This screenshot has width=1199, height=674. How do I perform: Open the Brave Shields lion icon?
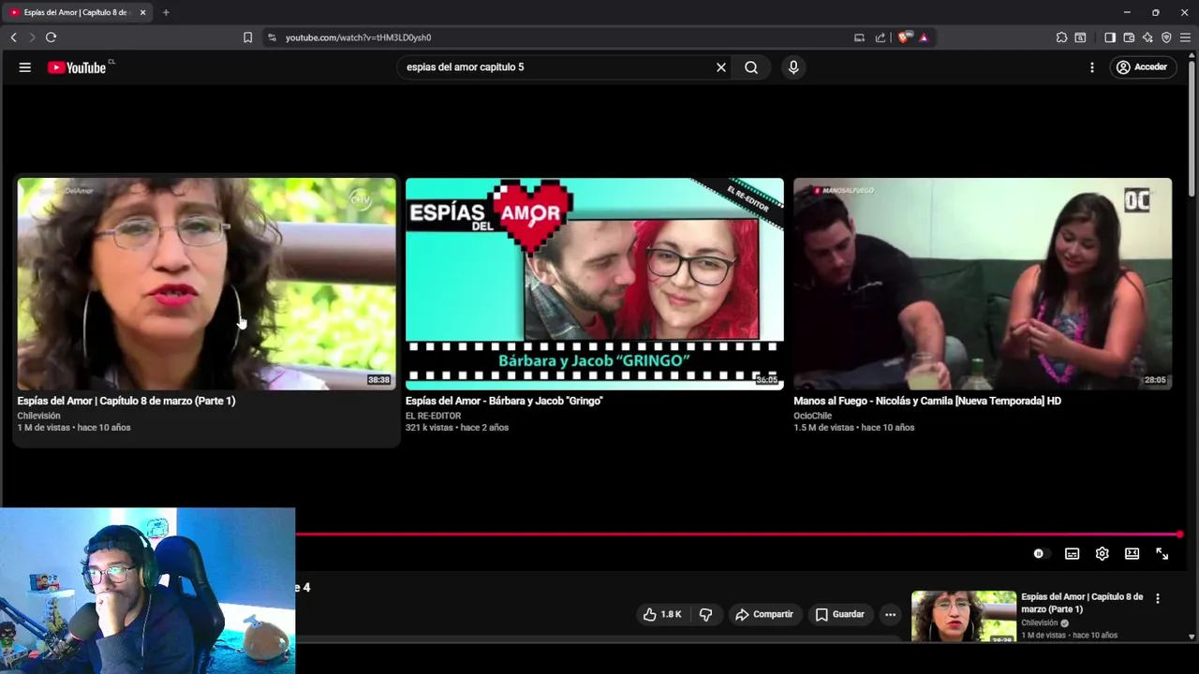click(x=903, y=37)
